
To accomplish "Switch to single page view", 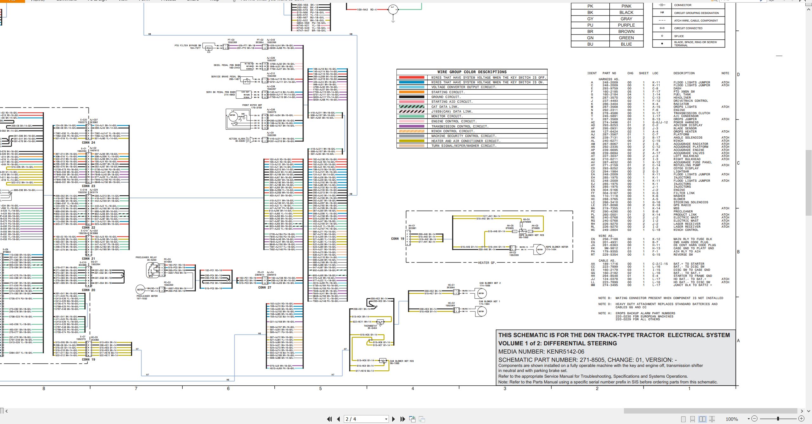I will [x=684, y=419].
